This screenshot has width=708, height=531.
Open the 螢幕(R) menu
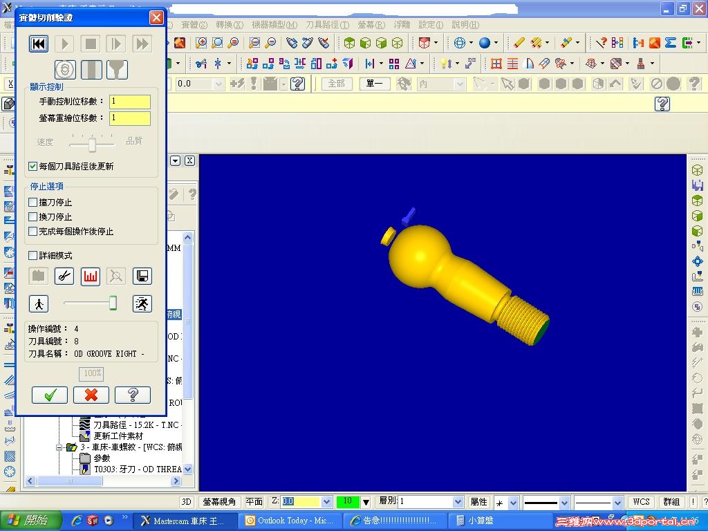pos(371,25)
